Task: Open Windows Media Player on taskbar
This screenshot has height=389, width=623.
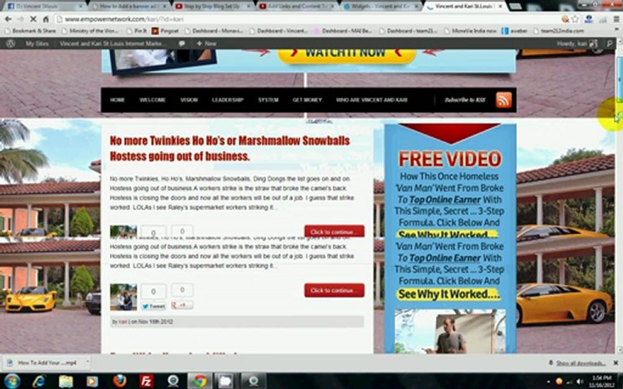Action: [x=92, y=381]
